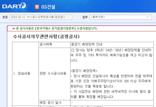Click the line 의를 통해 확정될 예정입니다
This screenshot has height=107, width=156.
coord(93,97)
